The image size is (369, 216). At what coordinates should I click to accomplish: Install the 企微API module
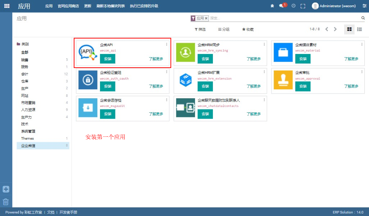click(108, 59)
